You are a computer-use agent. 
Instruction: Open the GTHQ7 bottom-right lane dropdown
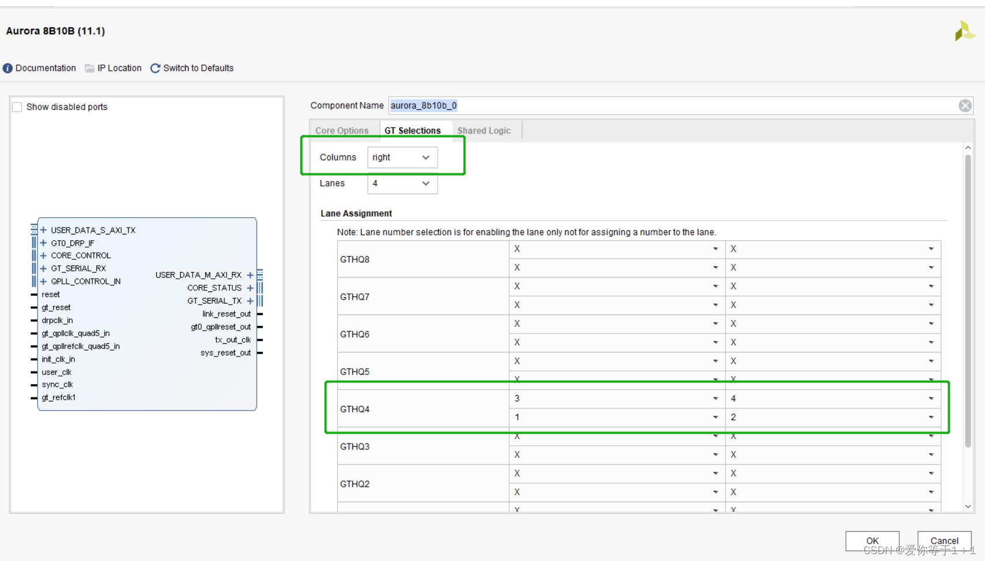[833, 305]
